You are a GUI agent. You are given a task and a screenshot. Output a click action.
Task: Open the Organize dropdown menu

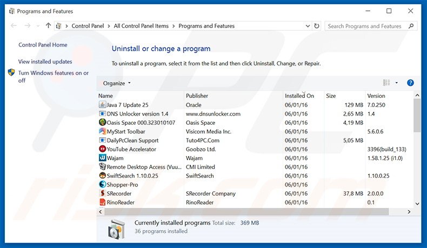(117, 83)
